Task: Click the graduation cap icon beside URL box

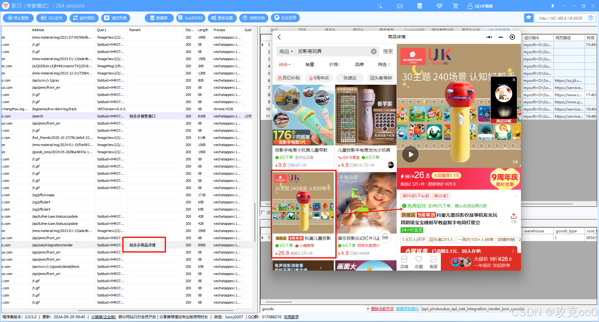Action: [528, 18]
